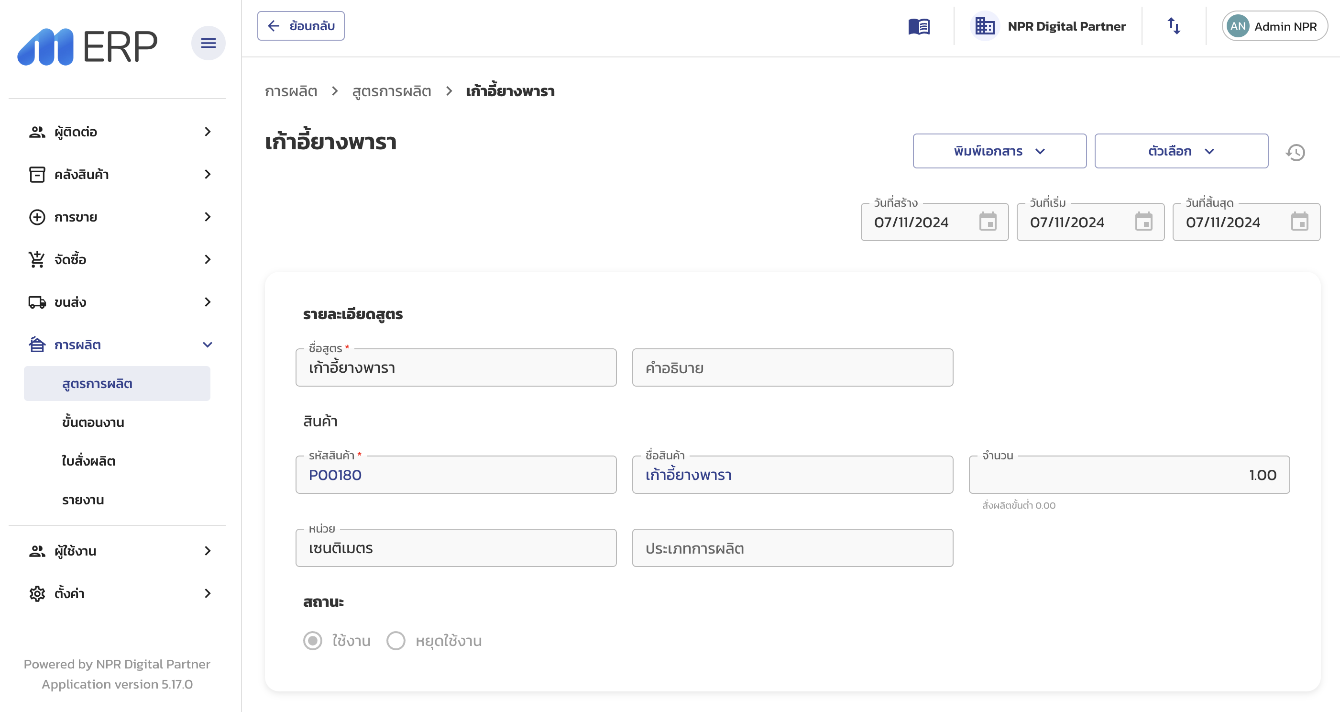Click the ย้อนกลับ back button
Screen dimensions: 1340x712
click(x=301, y=26)
